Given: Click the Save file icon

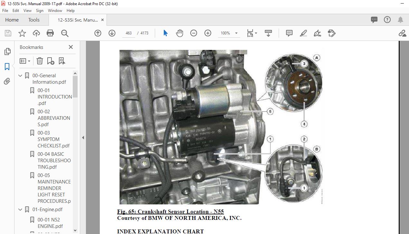Looking at the screenshot, I should [8, 33].
